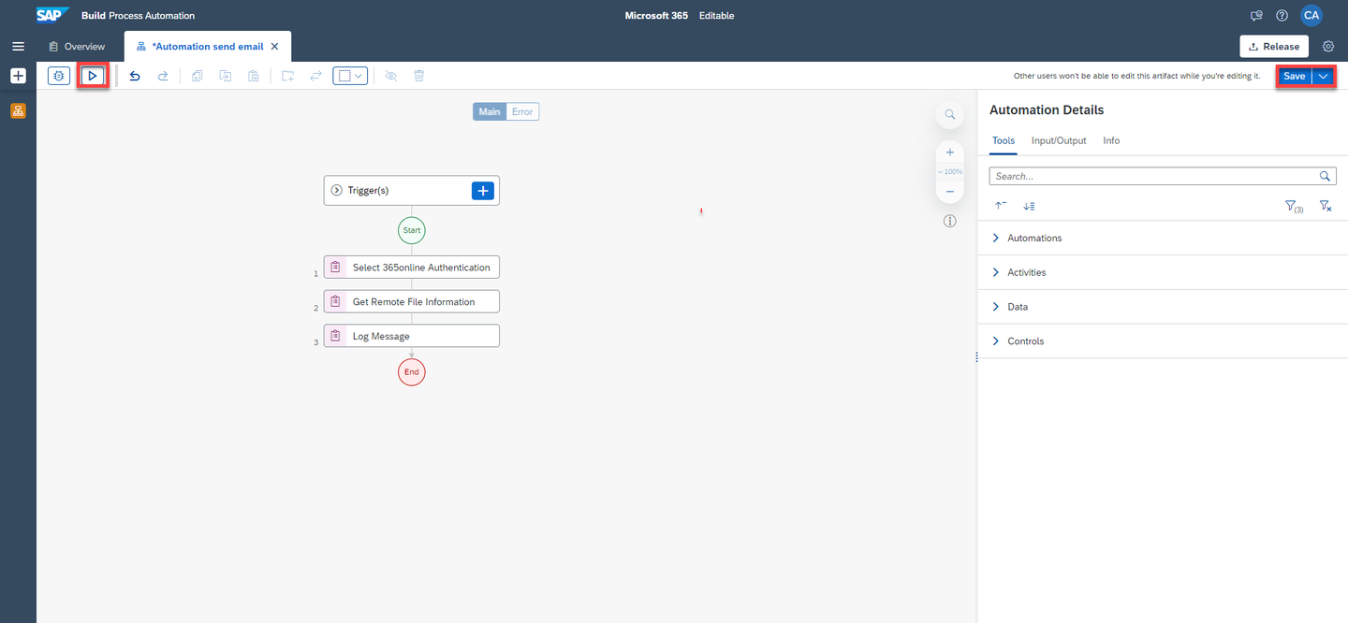Click the Copy steps toolbar icon
Screen dimensions: 1348x623
coord(198,76)
